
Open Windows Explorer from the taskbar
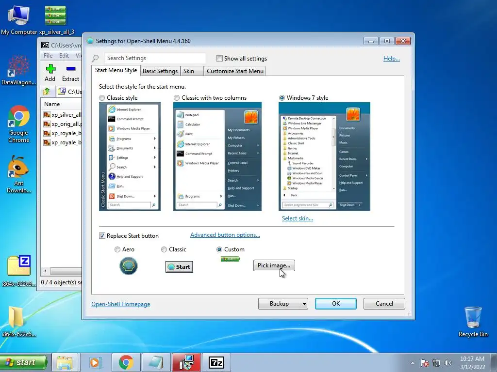(65, 362)
